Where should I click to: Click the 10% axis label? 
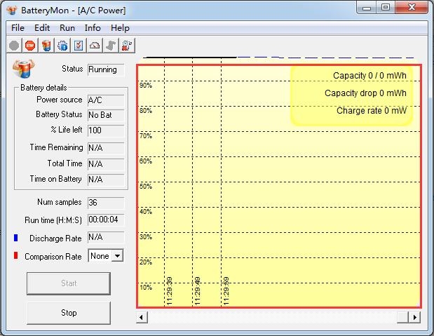pos(146,288)
